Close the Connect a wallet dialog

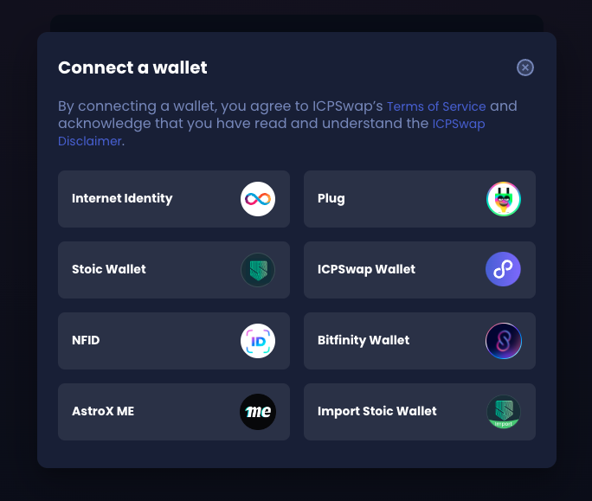[x=525, y=67]
